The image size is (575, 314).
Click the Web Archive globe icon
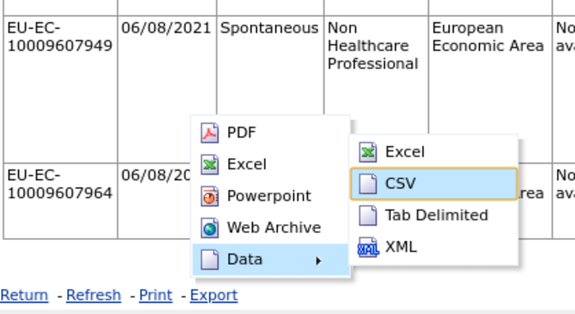[210, 228]
